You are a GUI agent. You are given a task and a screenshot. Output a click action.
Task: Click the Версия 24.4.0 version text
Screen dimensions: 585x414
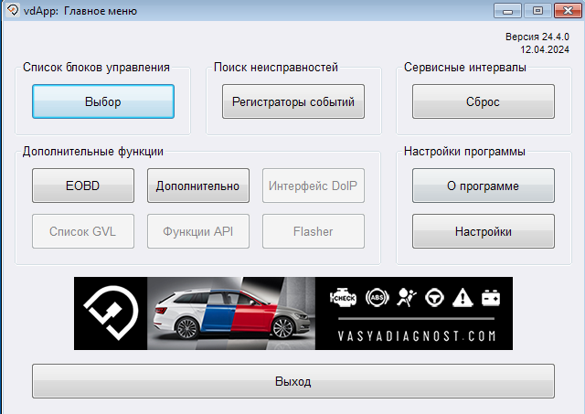[537, 37]
